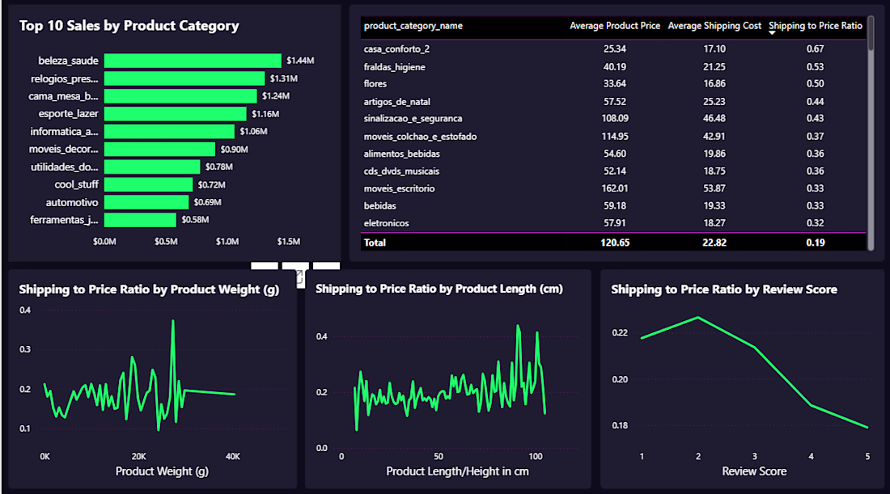Select the relogios_pres... sales bar
The width and height of the screenshot is (890, 494).
pos(184,78)
